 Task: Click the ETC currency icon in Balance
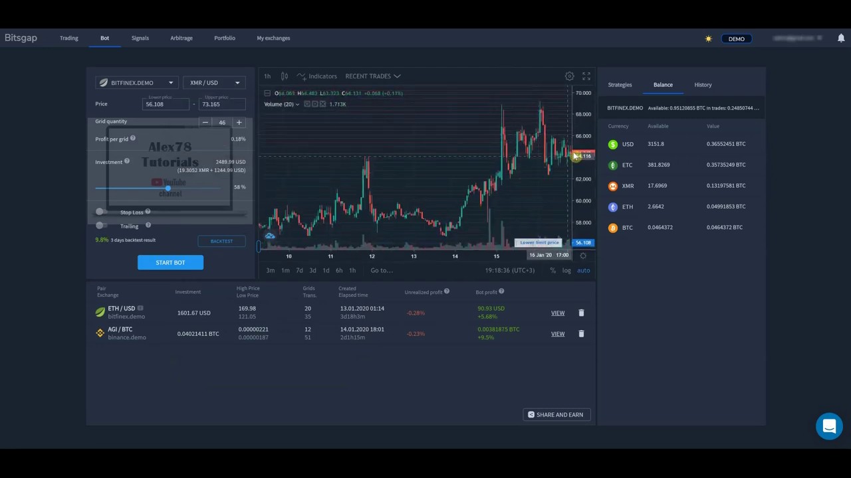pos(613,165)
